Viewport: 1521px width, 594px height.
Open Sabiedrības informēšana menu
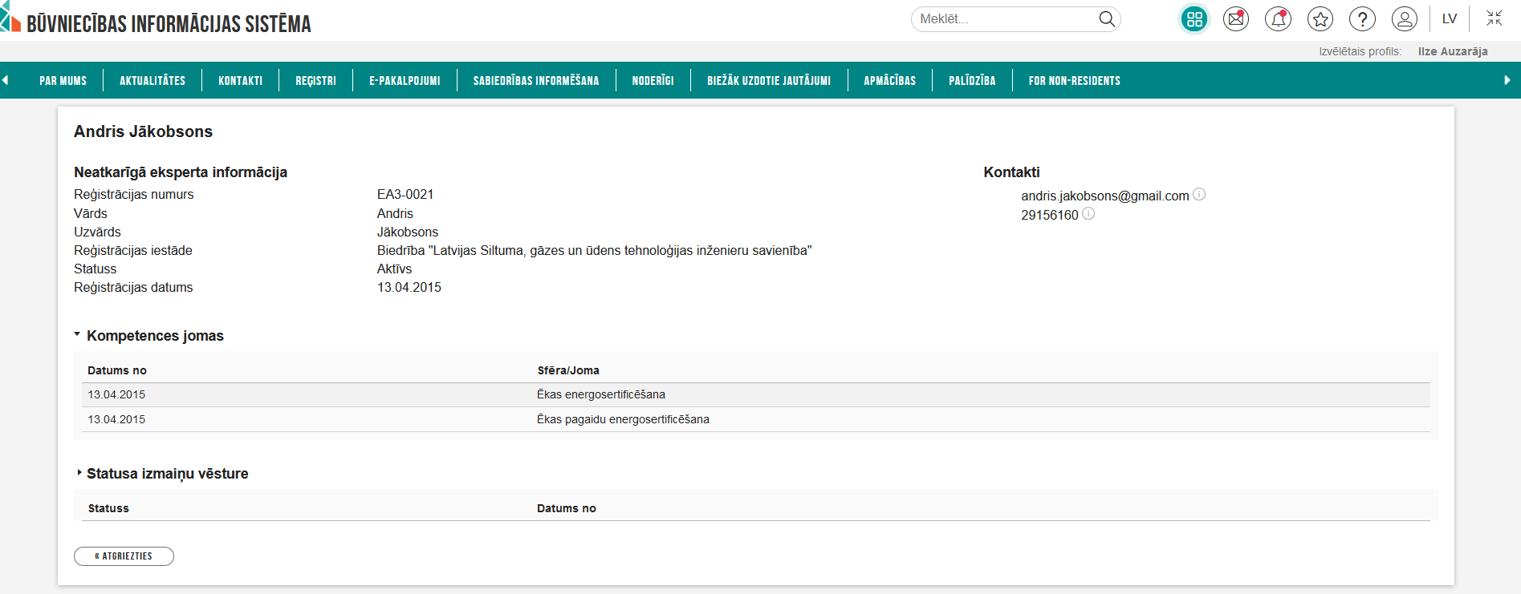tap(536, 81)
